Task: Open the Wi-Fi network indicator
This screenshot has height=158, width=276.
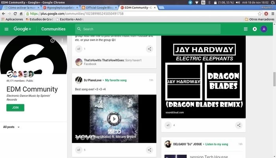Action: (197, 2)
